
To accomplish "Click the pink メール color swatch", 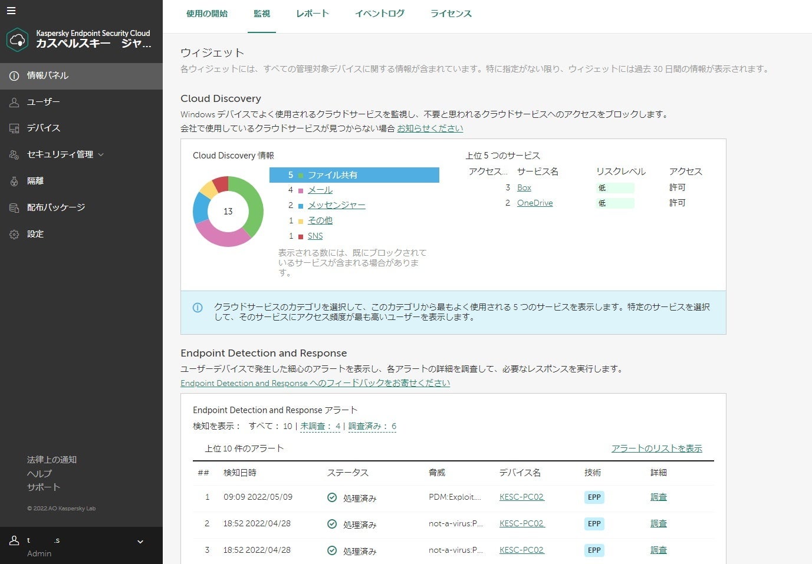I will tap(301, 190).
